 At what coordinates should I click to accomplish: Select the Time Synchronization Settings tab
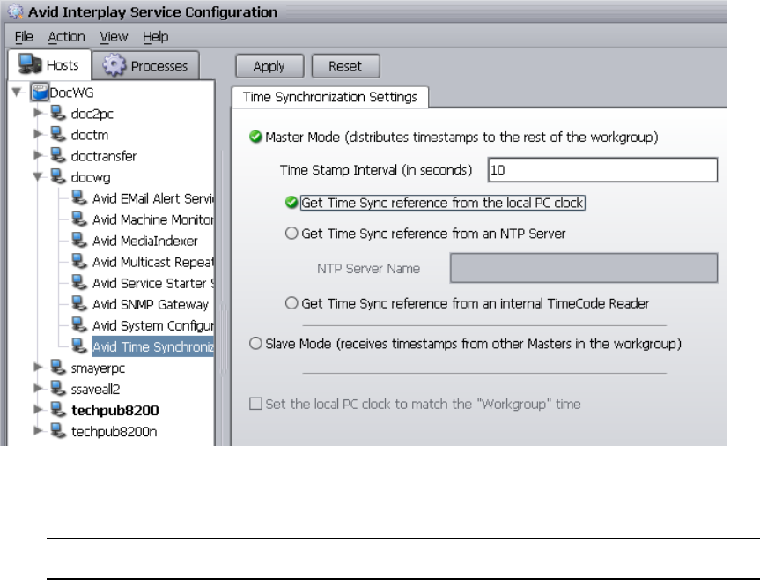pos(329,97)
